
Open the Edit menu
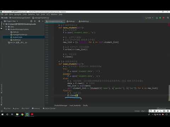click(x=6, y=14)
